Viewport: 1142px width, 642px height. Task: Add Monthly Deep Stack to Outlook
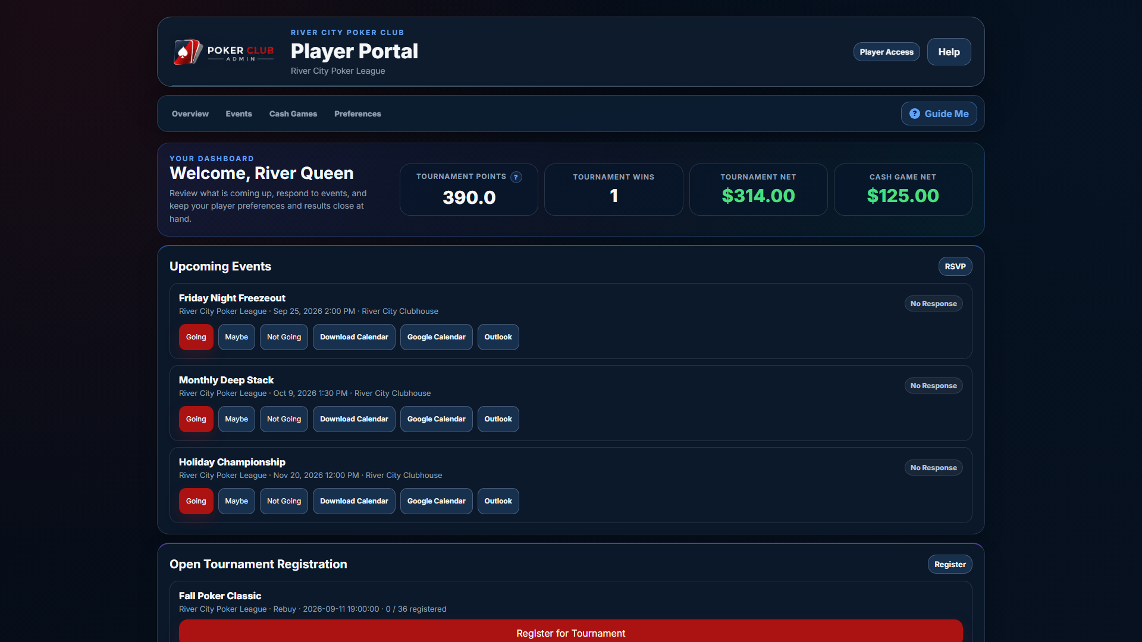(498, 419)
